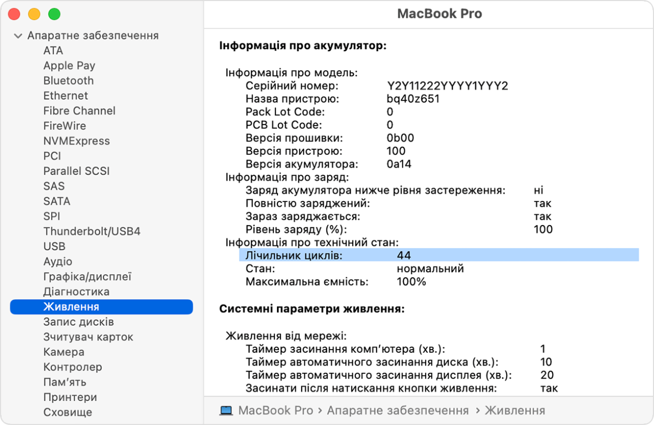The image size is (654, 425).
Task: Zoom the window with the green button
Action: 54,14
